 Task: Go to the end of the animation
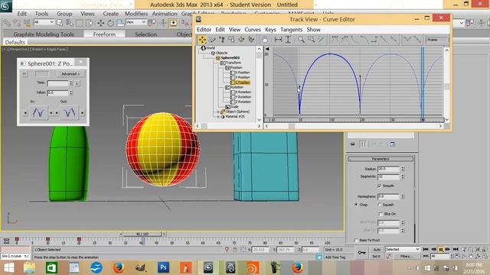[456, 249]
